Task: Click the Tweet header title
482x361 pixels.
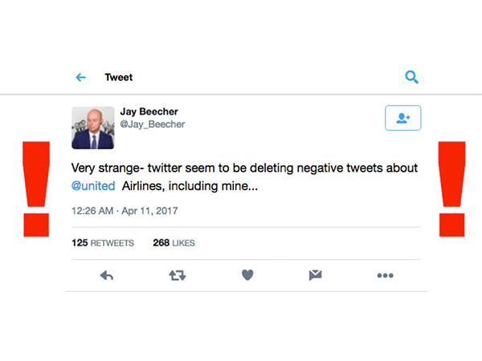Action: (119, 78)
